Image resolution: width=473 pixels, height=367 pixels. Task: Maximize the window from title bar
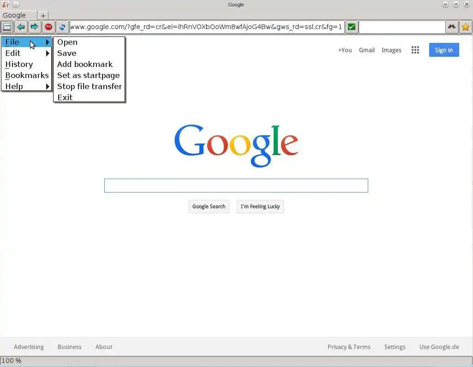click(456, 4)
